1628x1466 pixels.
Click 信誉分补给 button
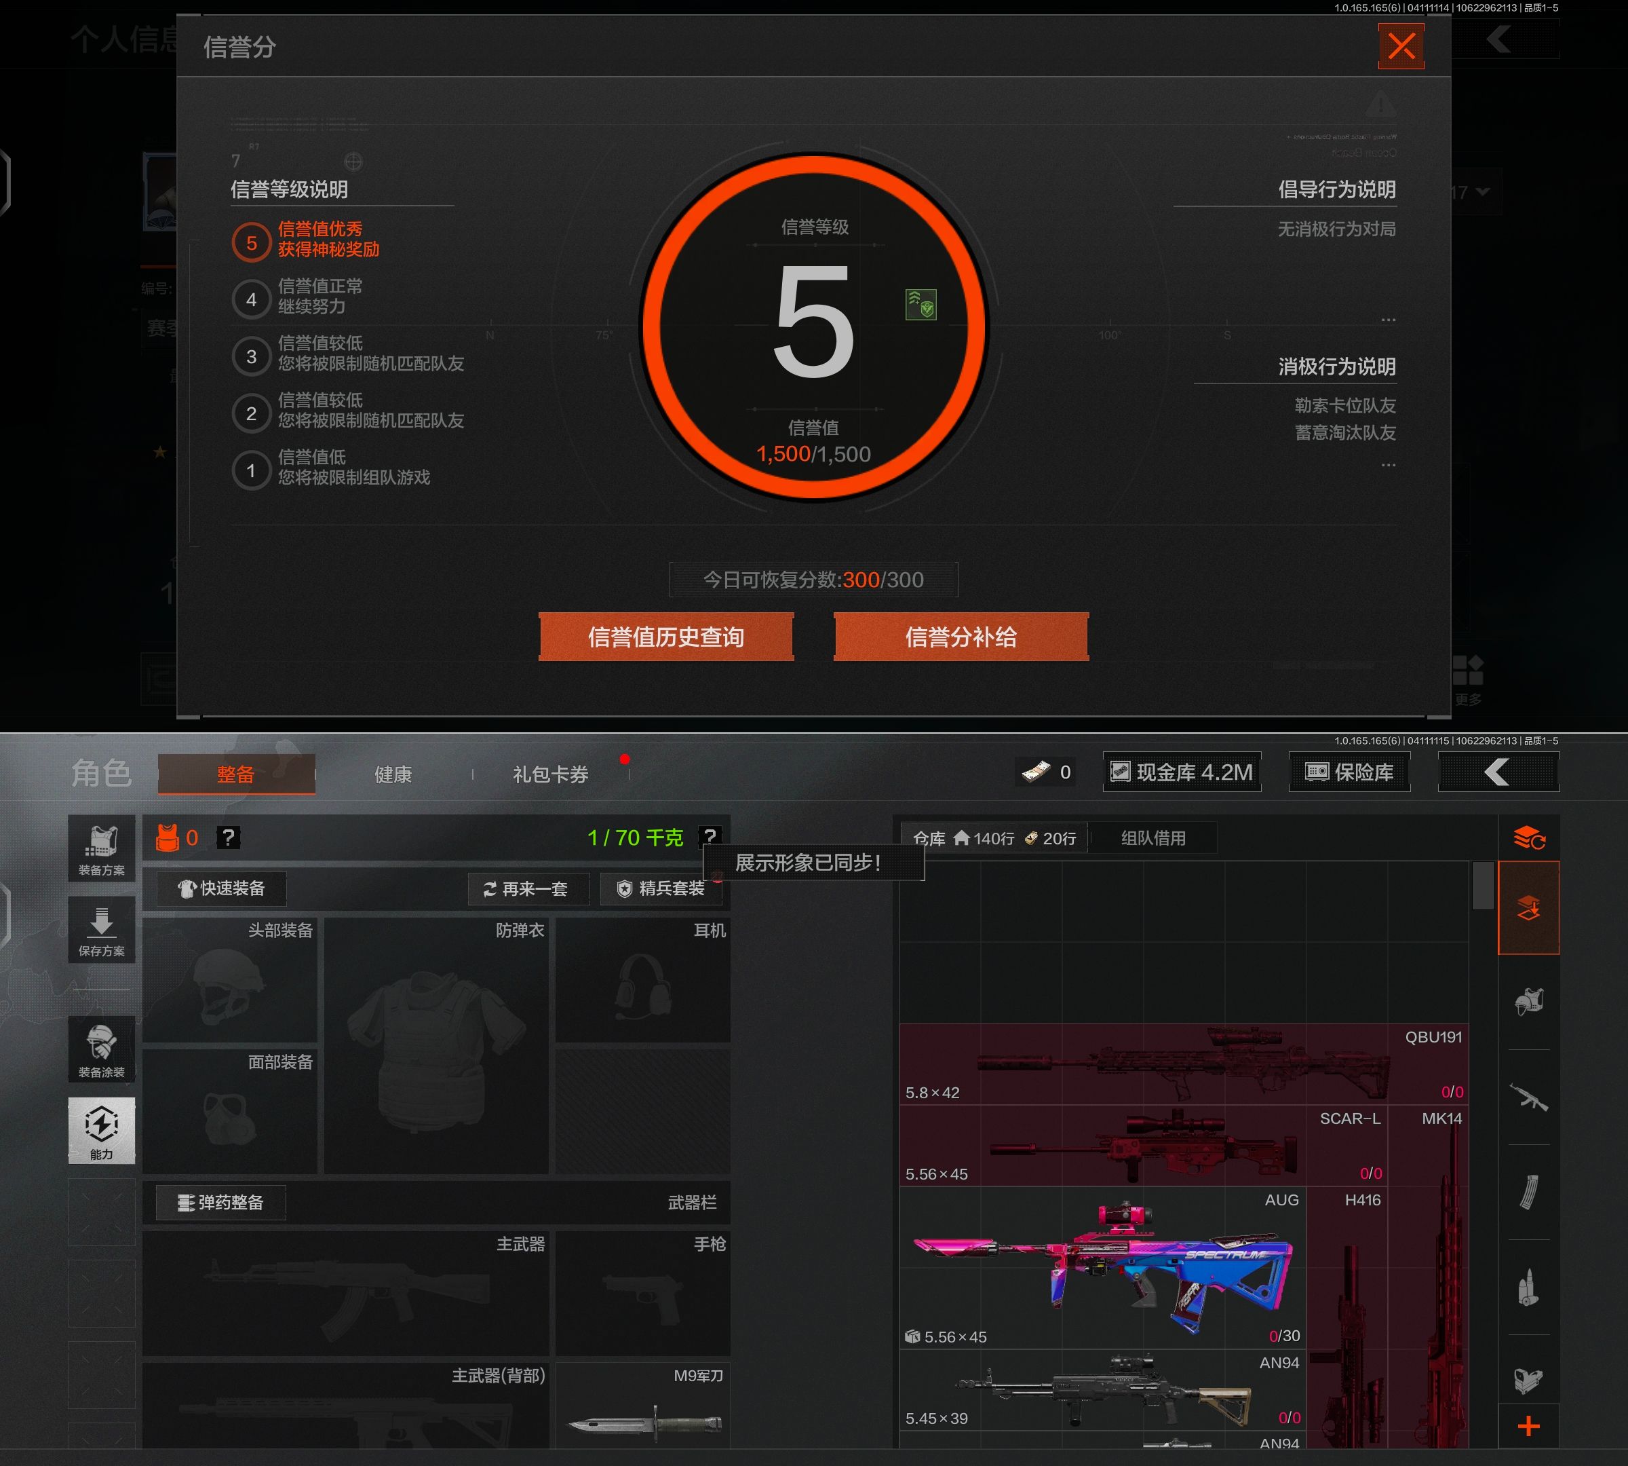coord(961,637)
